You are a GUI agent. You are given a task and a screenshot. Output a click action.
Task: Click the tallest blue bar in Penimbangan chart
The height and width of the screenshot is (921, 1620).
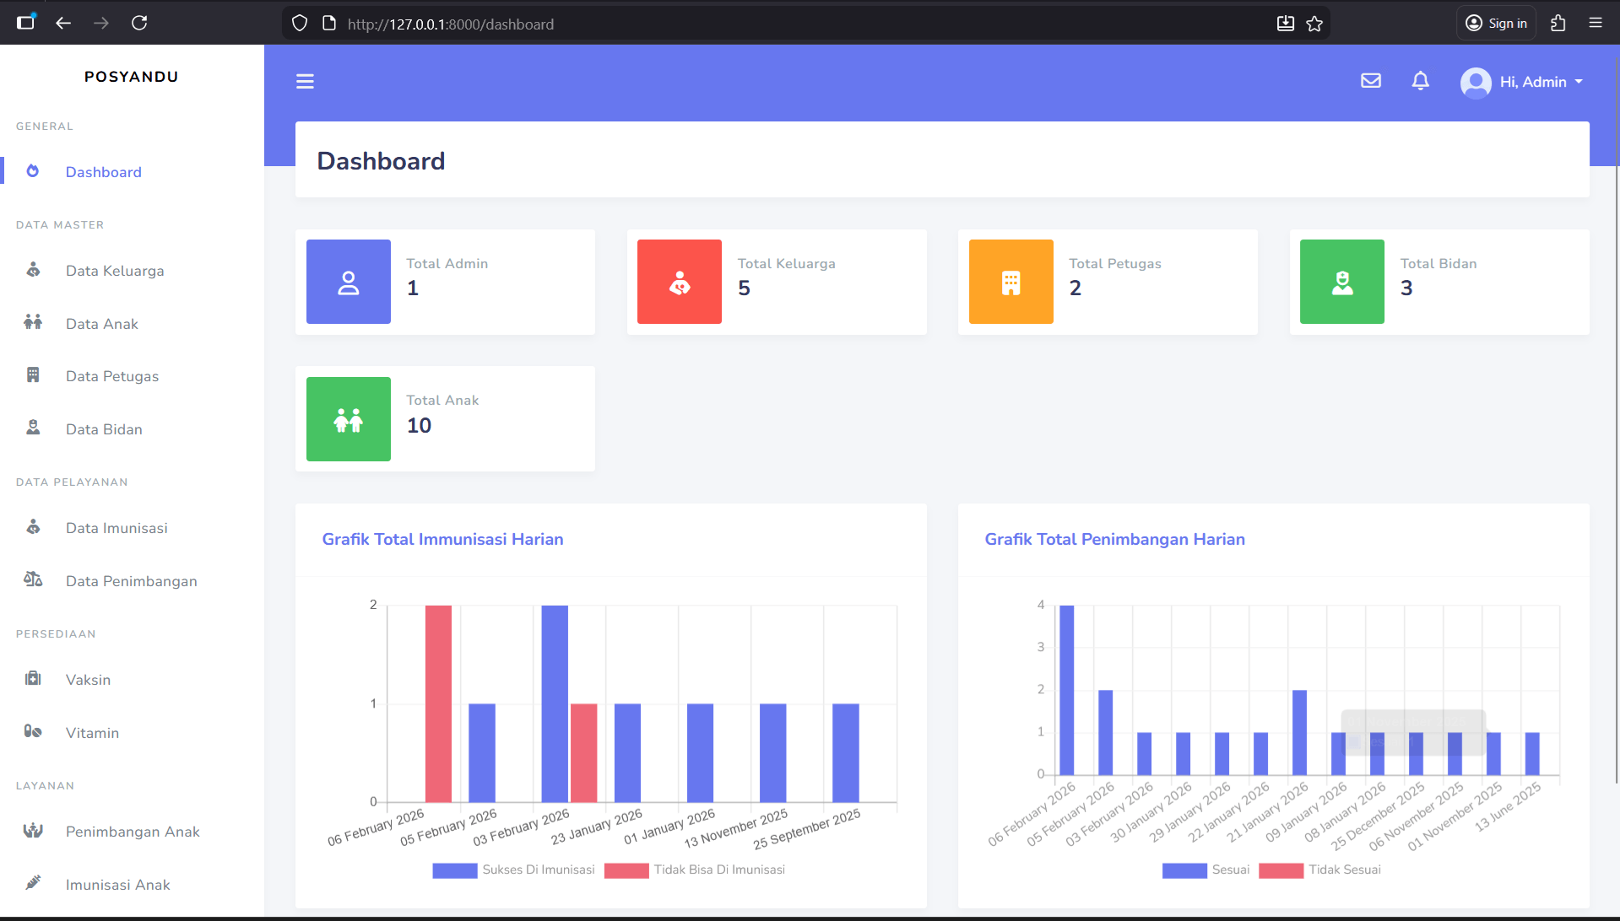pyautogui.click(x=1066, y=690)
